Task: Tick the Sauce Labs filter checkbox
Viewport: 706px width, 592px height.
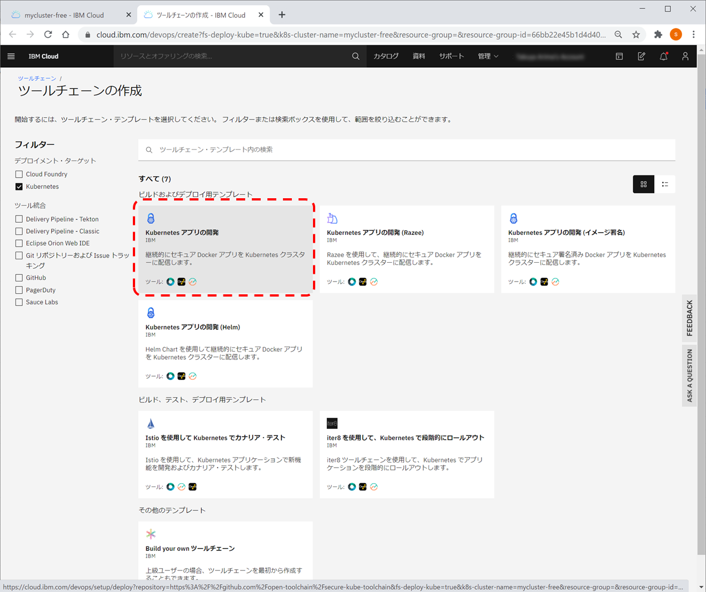Action: 19,302
